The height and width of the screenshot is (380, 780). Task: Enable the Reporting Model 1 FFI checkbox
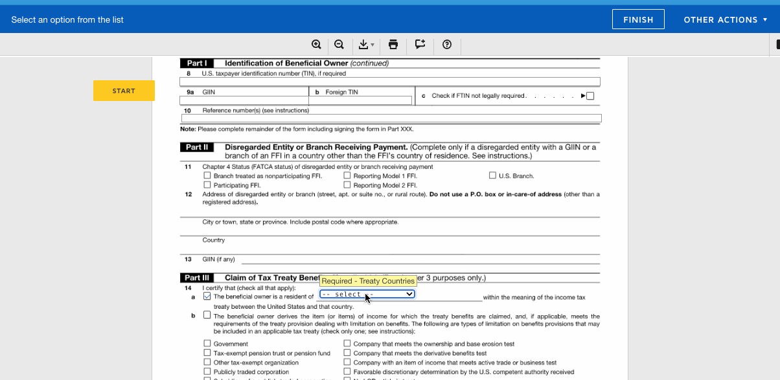click(x=347, y=175)
